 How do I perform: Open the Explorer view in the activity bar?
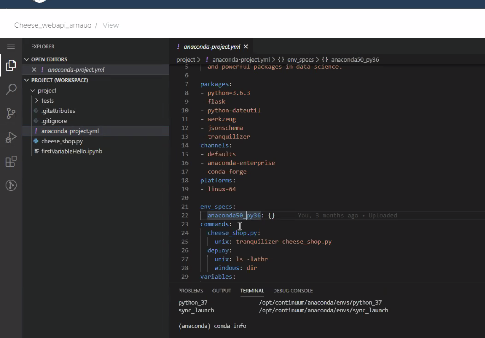pyautogui.click(x=11, y=65)
